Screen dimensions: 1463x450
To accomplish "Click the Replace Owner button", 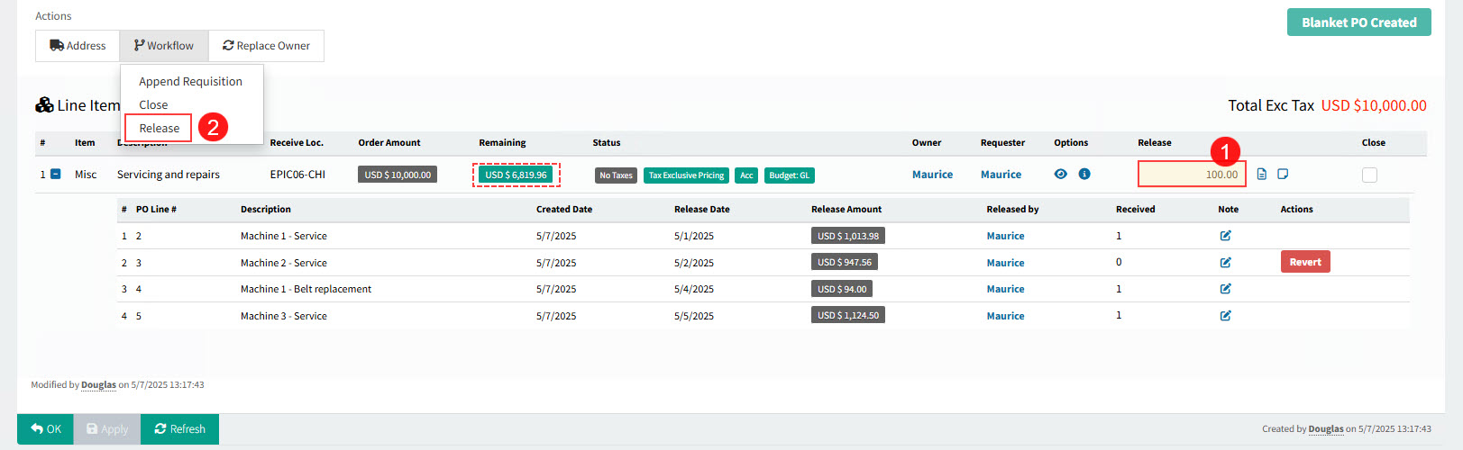I will point(266,46).
